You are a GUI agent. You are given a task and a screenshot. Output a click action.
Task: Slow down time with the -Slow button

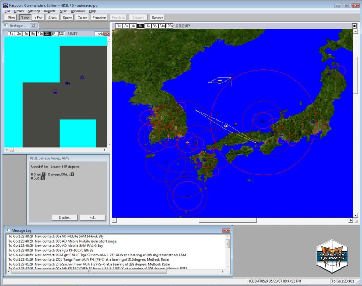click(10, 18)
